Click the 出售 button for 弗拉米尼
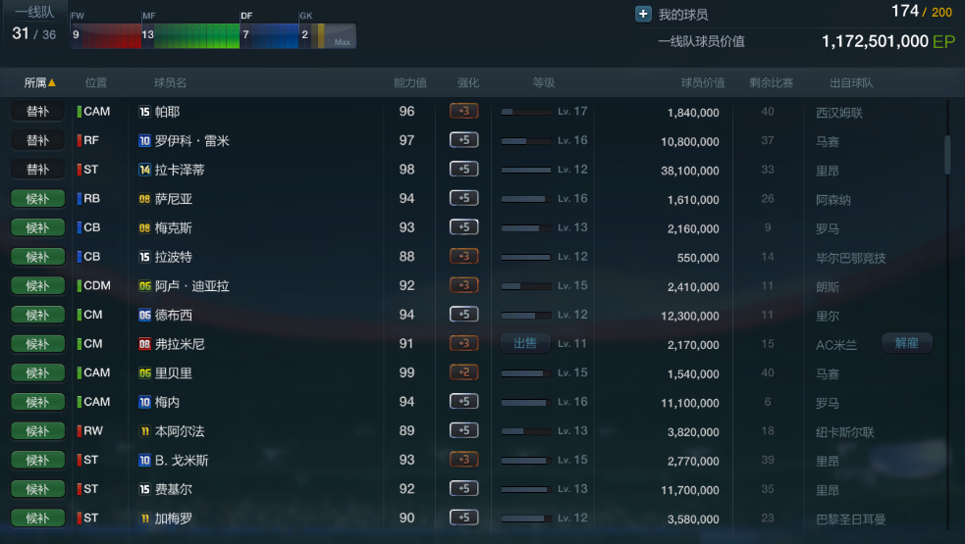The width and height of the screenshot is (965, 544). tap(525, 343)
